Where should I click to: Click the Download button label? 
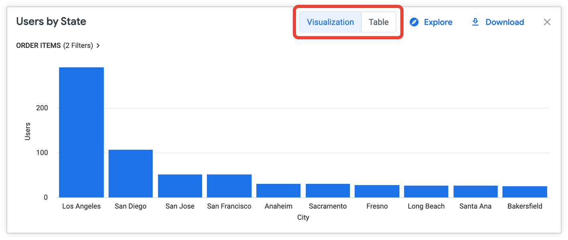point(505,22)
